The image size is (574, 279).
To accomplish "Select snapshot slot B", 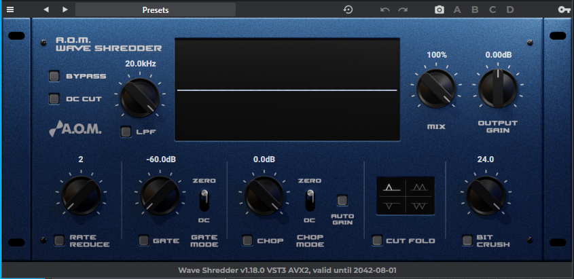I will (475, 10).
